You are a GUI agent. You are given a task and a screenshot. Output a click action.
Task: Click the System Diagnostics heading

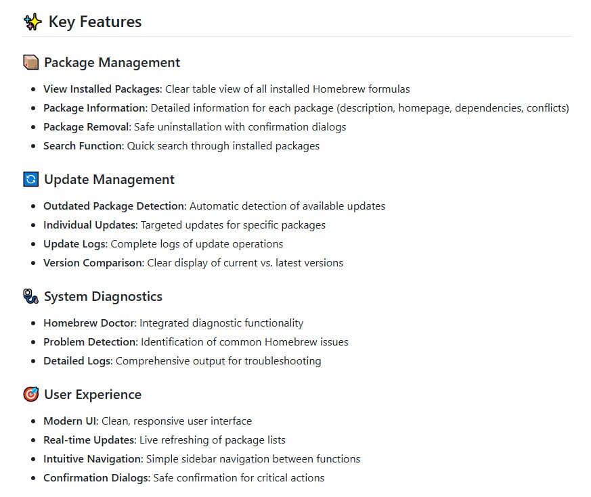103,297
